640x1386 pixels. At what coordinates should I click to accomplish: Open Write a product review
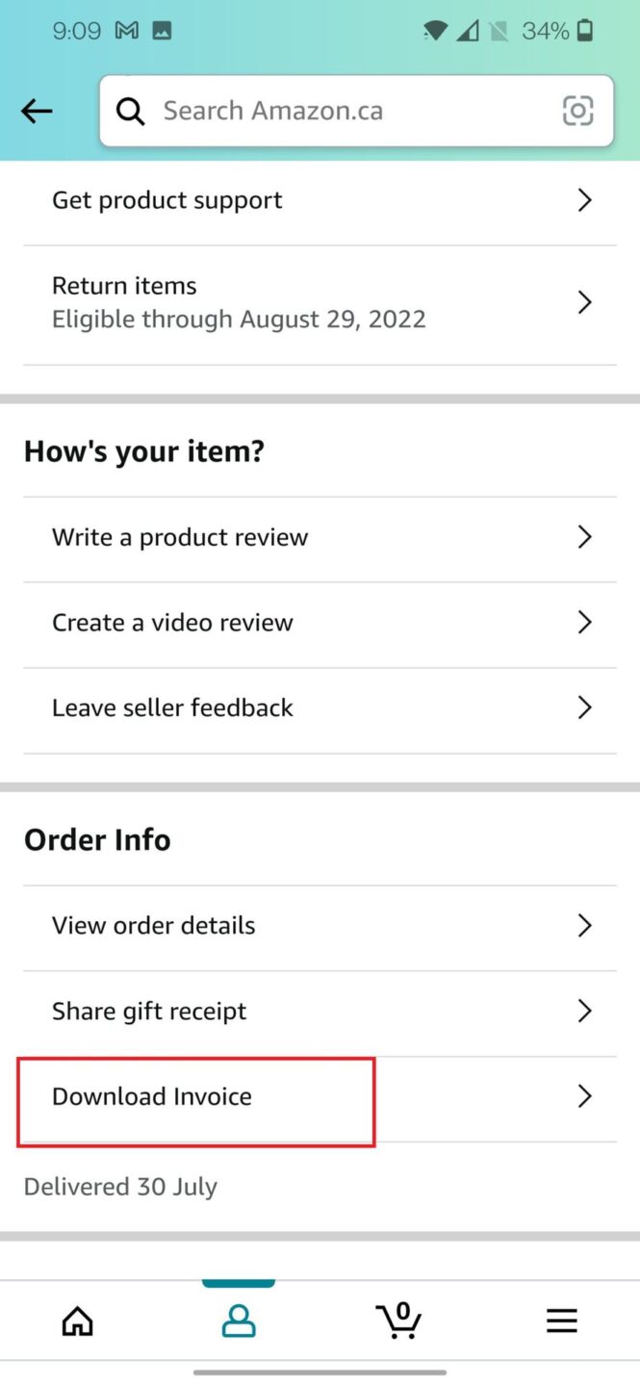coord(318,536)
